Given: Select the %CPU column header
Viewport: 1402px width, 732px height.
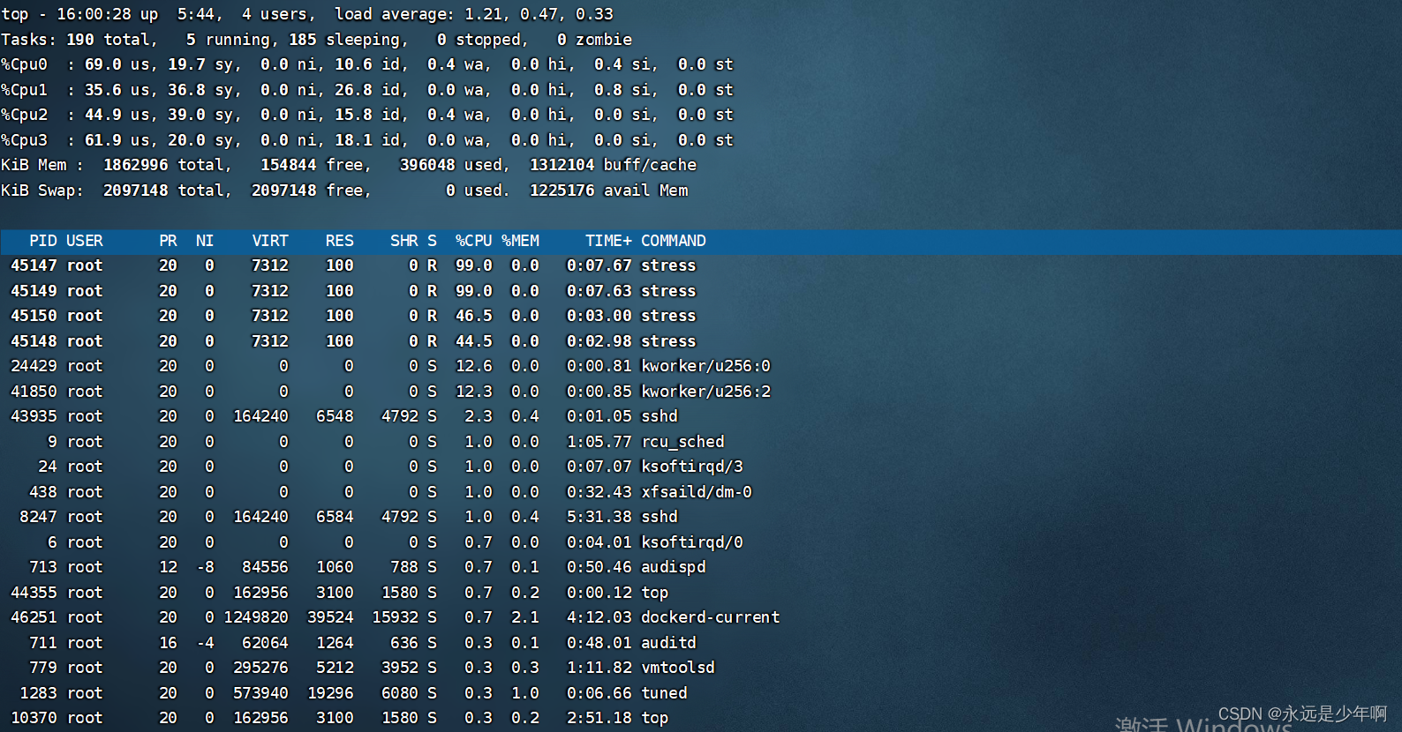Looking at the screenshot, I should [x=474, y=241].
